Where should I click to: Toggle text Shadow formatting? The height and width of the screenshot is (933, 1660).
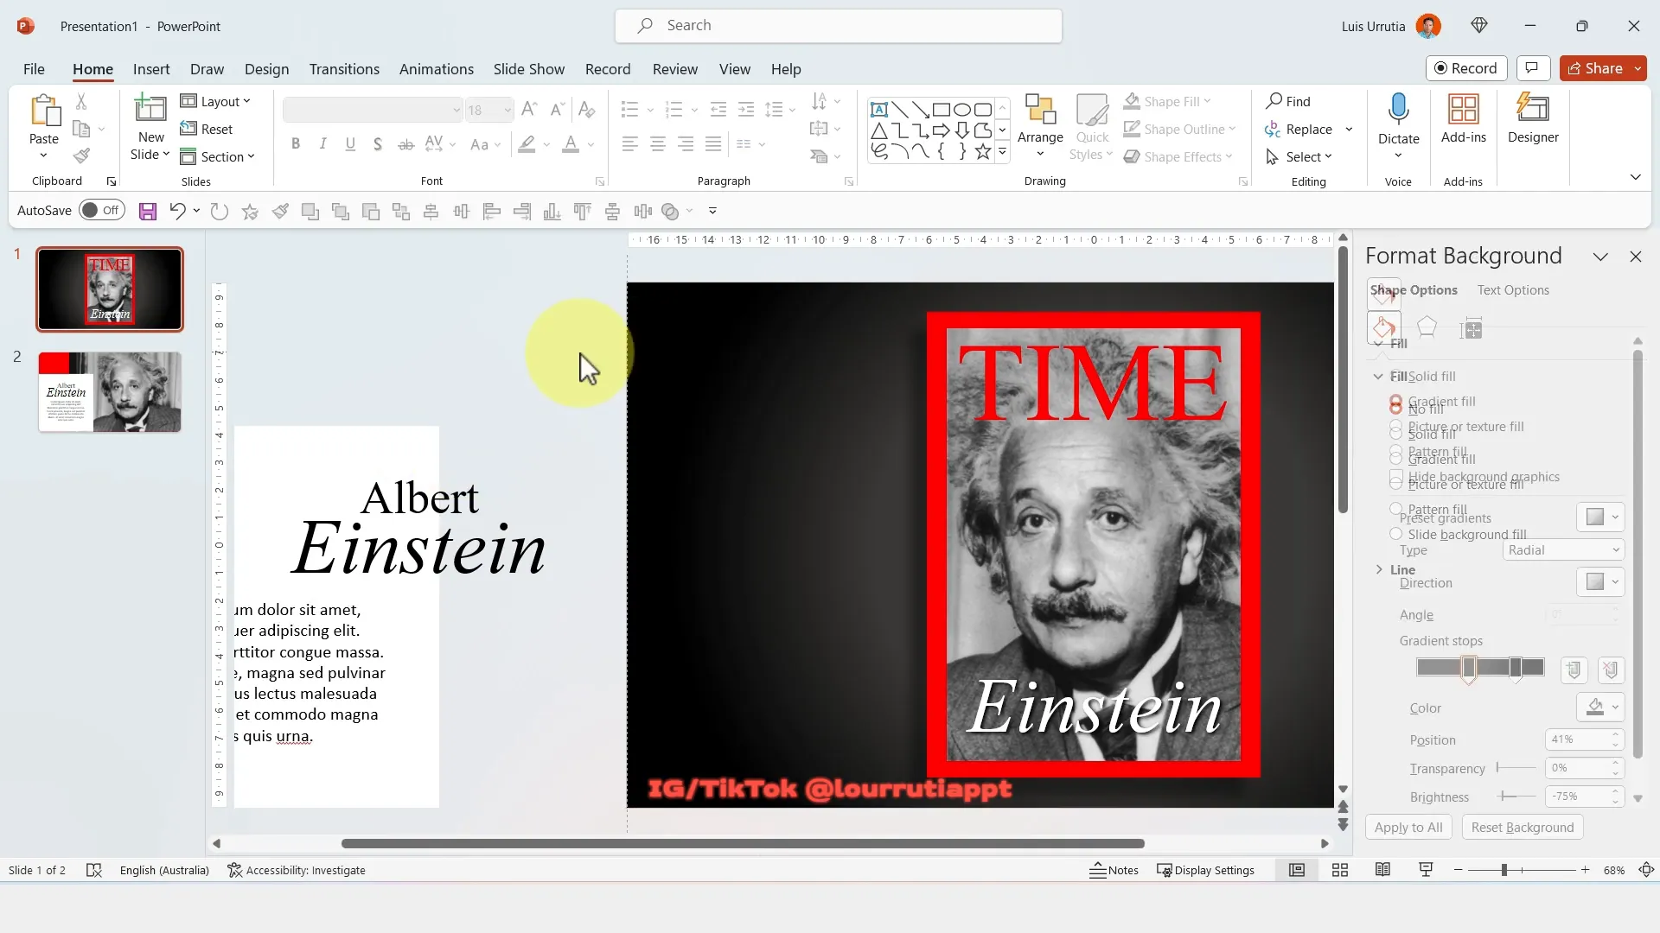378,144
